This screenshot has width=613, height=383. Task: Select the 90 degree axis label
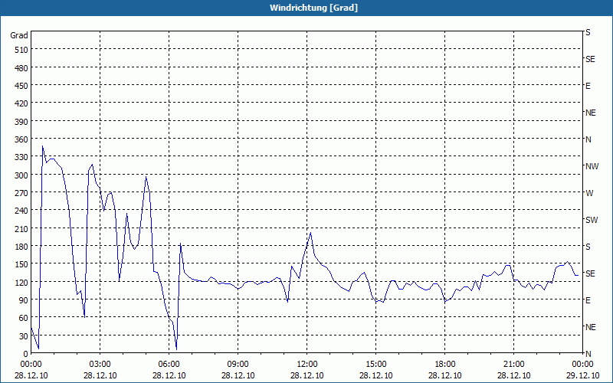pyautogui.click(x=24, y=300)
